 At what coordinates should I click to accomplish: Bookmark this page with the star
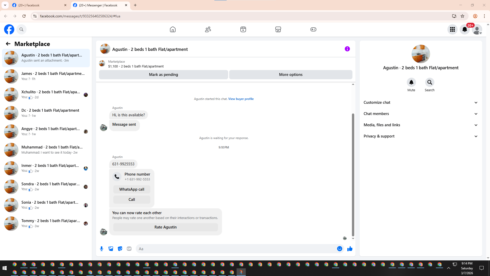tap(462, 16)
